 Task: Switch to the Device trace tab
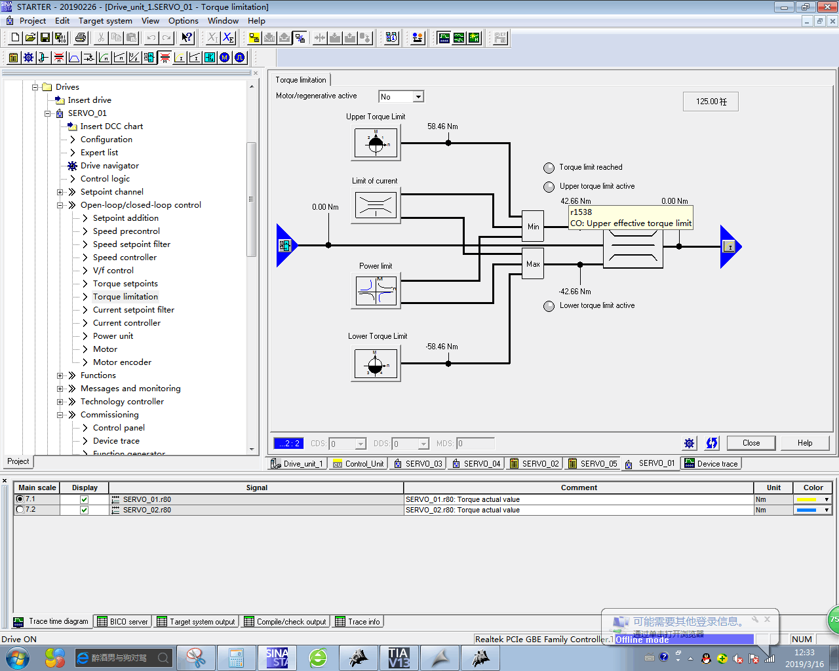711,463
